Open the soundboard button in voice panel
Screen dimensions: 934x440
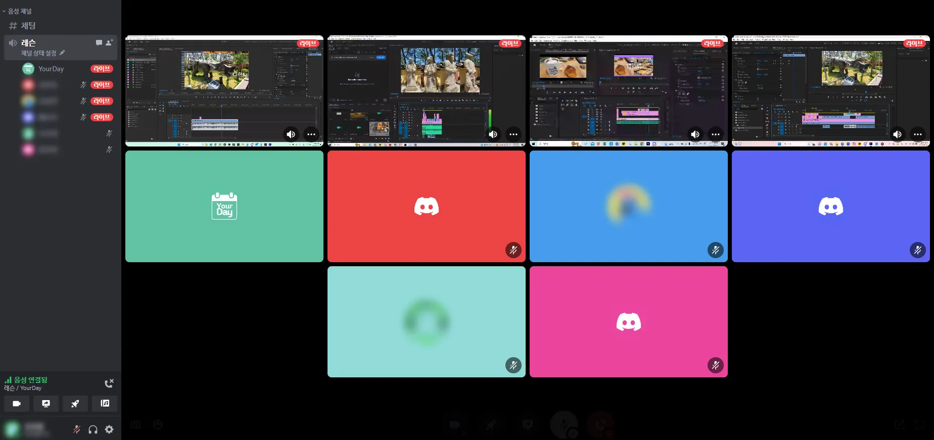click(105, 404)
